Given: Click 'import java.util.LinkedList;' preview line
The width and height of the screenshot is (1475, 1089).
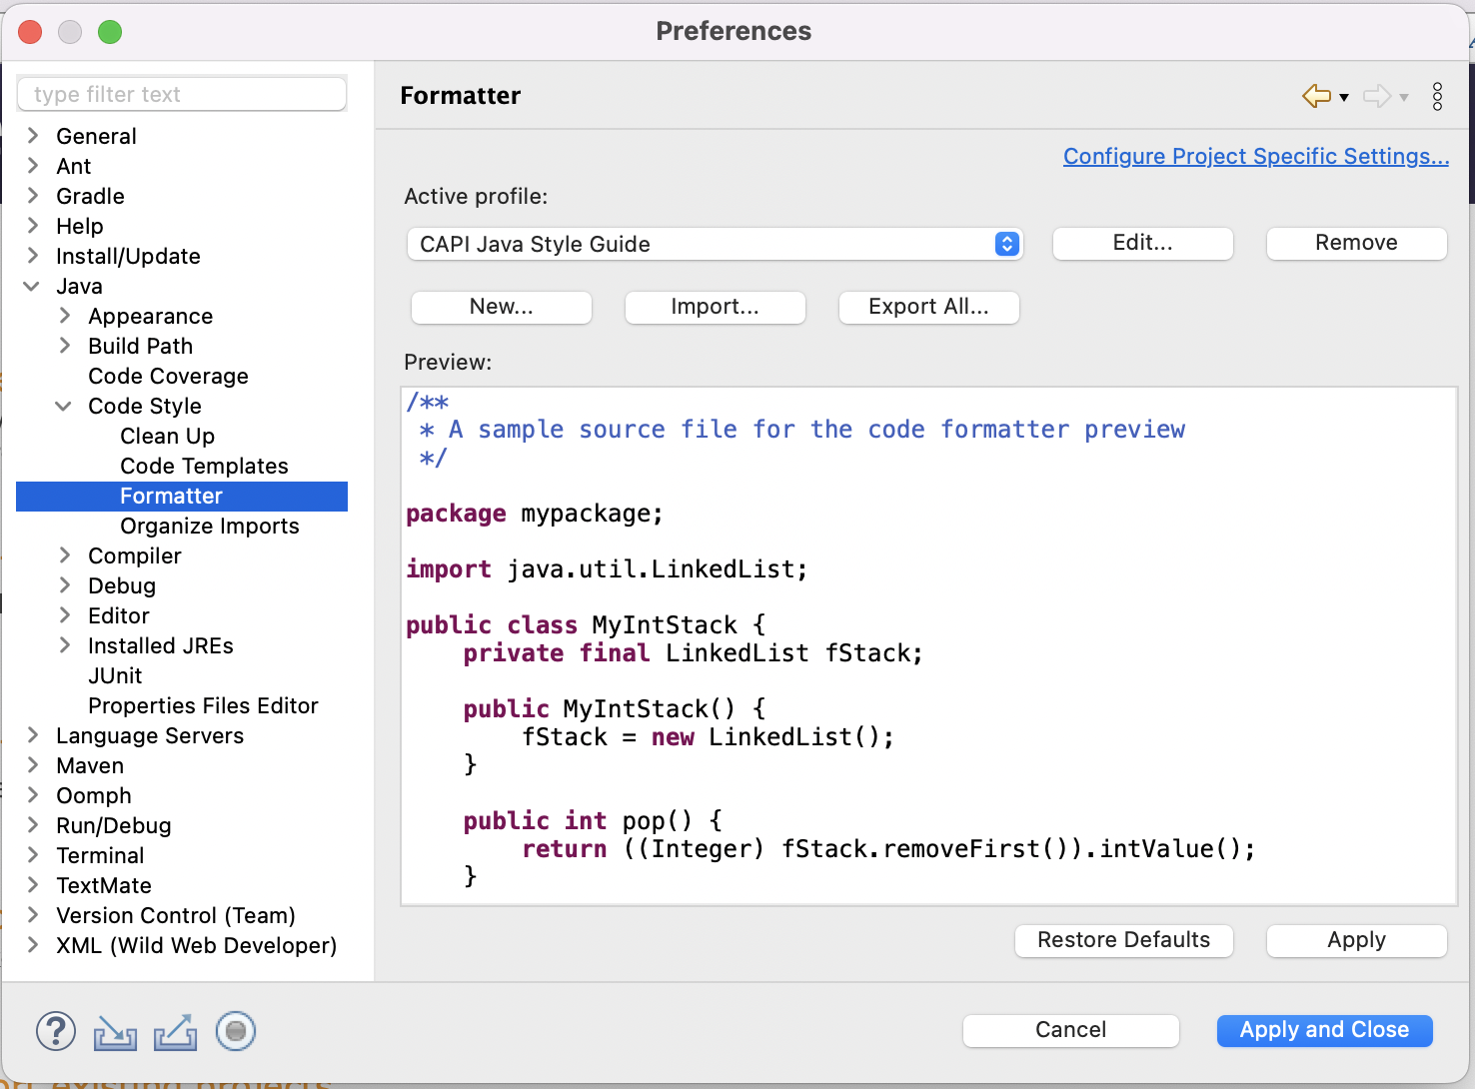Looking at the screenshot, I should [x=607, y=569].
